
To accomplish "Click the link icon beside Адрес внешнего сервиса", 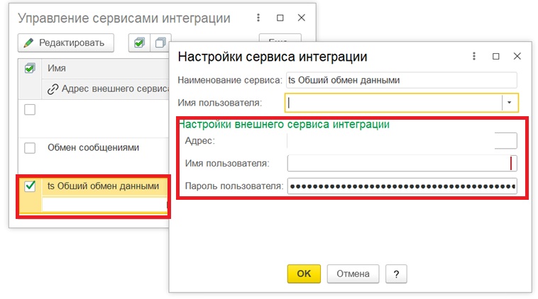I will coord(53,89).
